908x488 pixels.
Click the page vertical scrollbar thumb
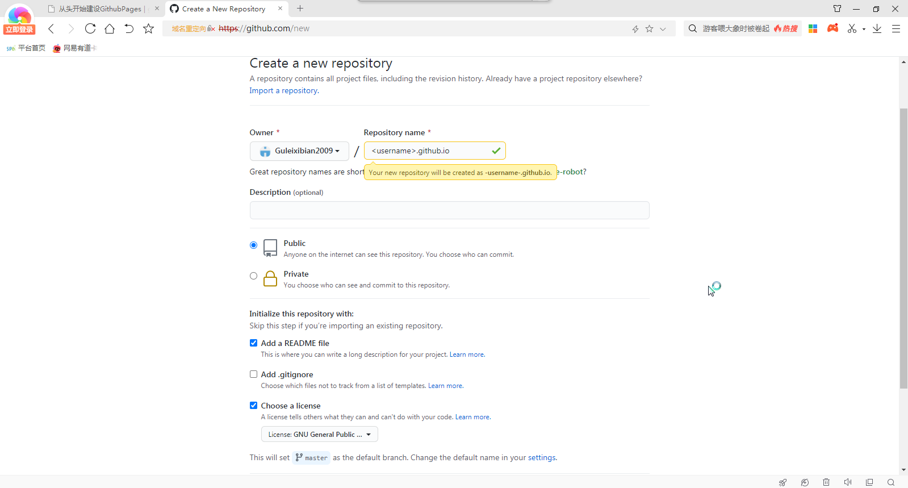click(903, 248)
